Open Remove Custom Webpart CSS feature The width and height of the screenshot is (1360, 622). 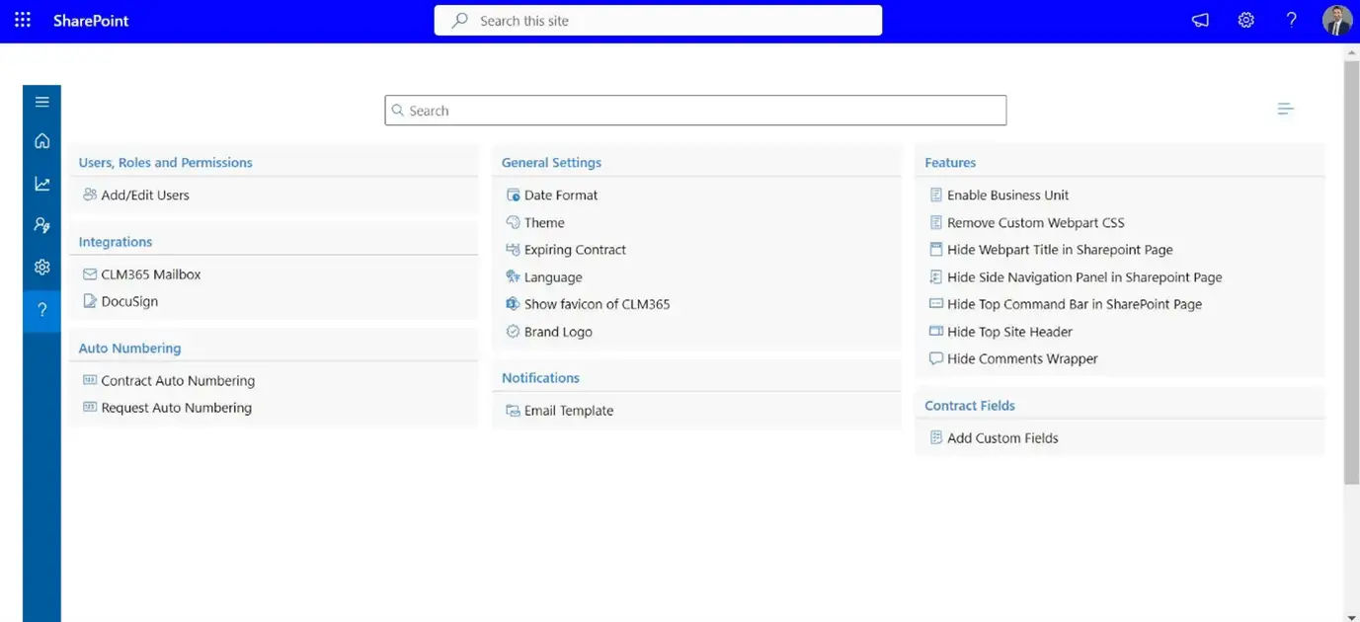1035,223
